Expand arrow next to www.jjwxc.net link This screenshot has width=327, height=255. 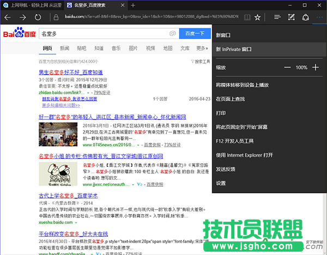pos(133,185)
